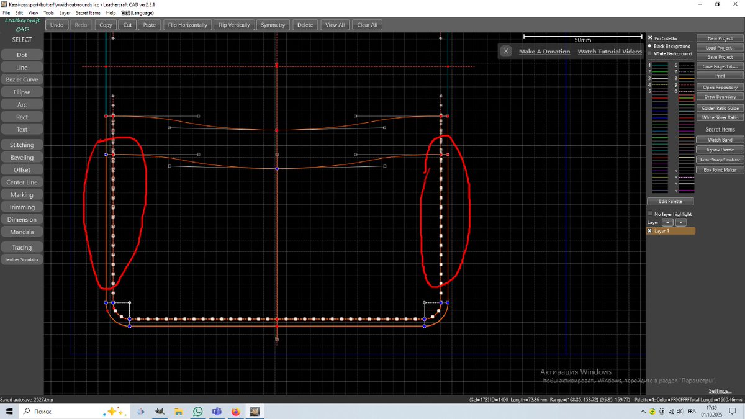Screen dimensions: 745x419
Task: Click the Undo button
Action: [56, 25]
